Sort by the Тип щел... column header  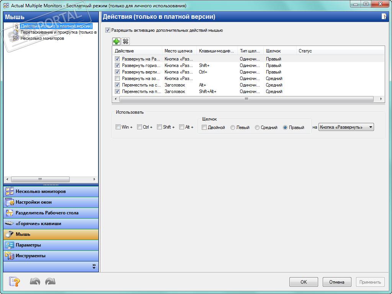pyautogui.click(x=250, y=51)
